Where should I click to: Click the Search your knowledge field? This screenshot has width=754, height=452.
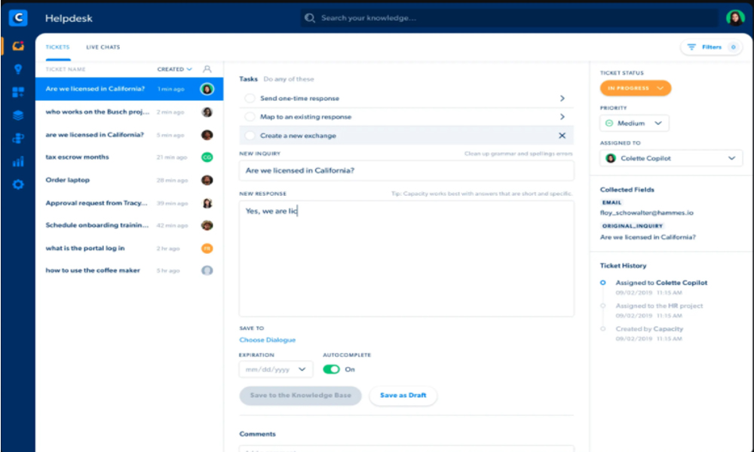pos(510,18)
